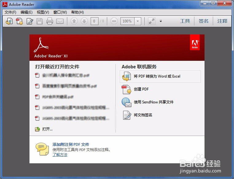Open the 注释 pane
The height and width of the screenshot is (179, 234).
[x=222, y=21]
